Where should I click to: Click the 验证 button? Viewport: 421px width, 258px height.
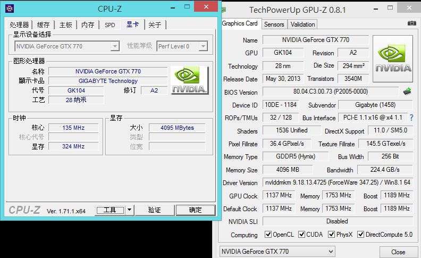pos(155,210)
